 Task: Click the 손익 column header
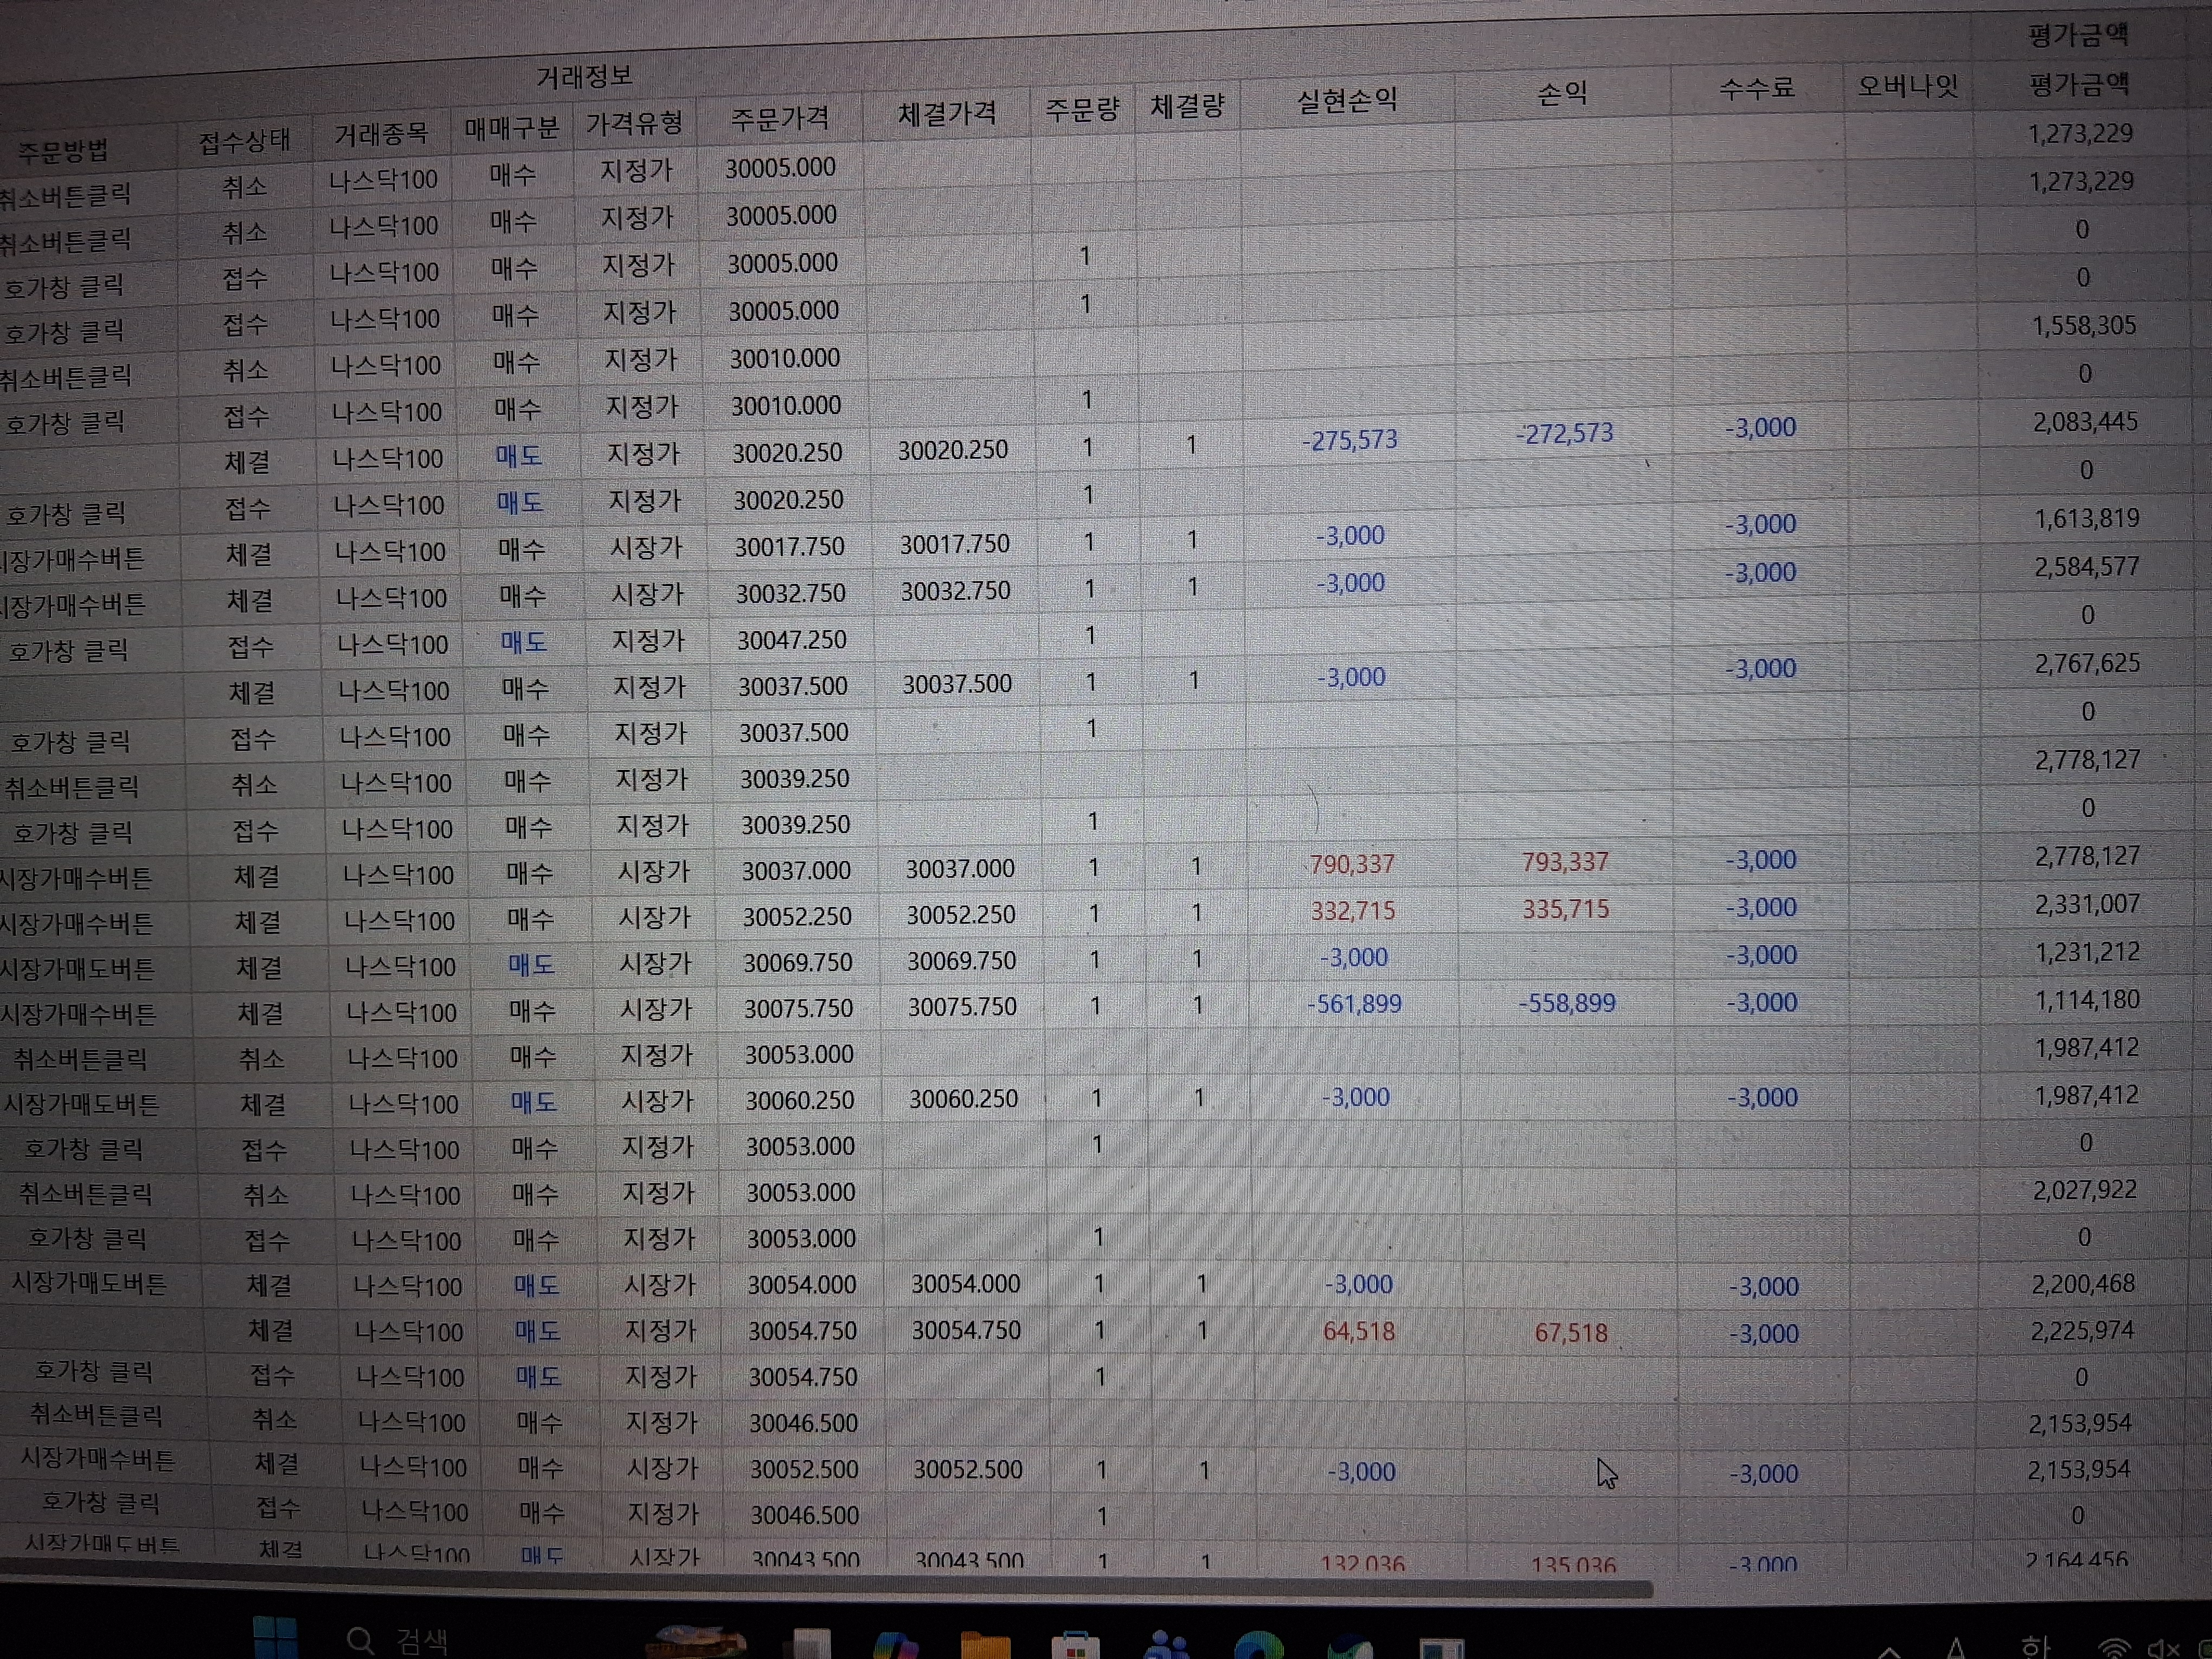click(1562, 94)
